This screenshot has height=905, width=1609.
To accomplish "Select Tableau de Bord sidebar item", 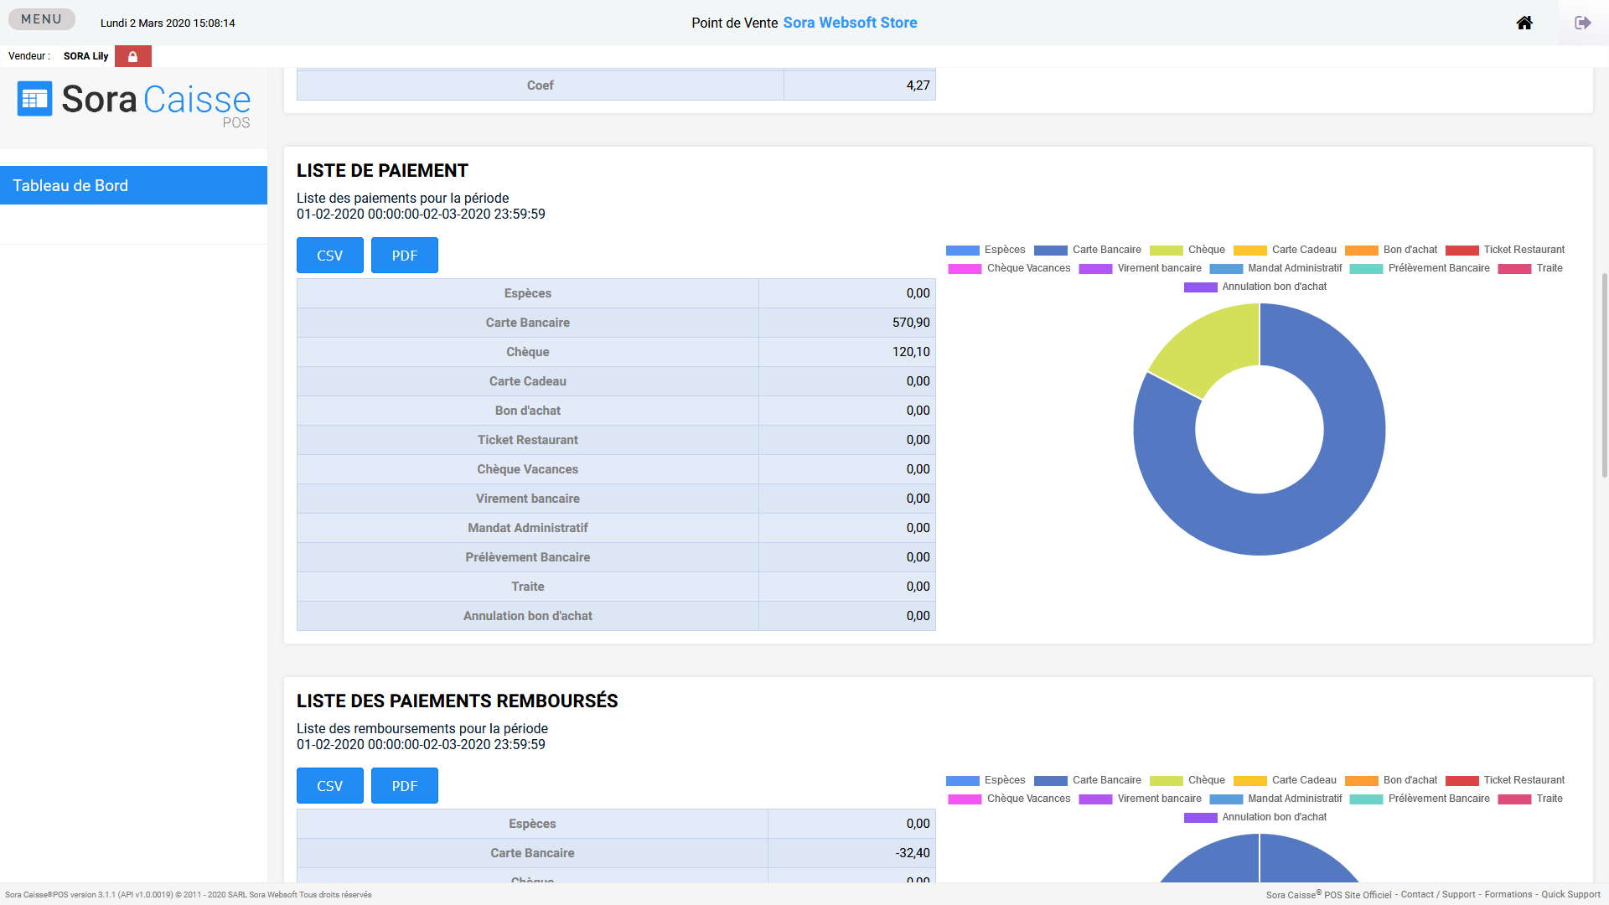I will point(133,185).
